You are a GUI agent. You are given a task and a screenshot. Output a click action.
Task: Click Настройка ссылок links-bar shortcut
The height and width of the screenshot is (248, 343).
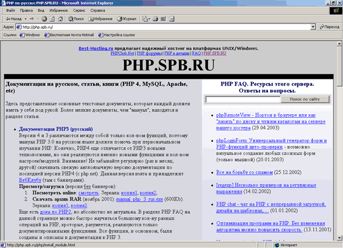point(117,35)
